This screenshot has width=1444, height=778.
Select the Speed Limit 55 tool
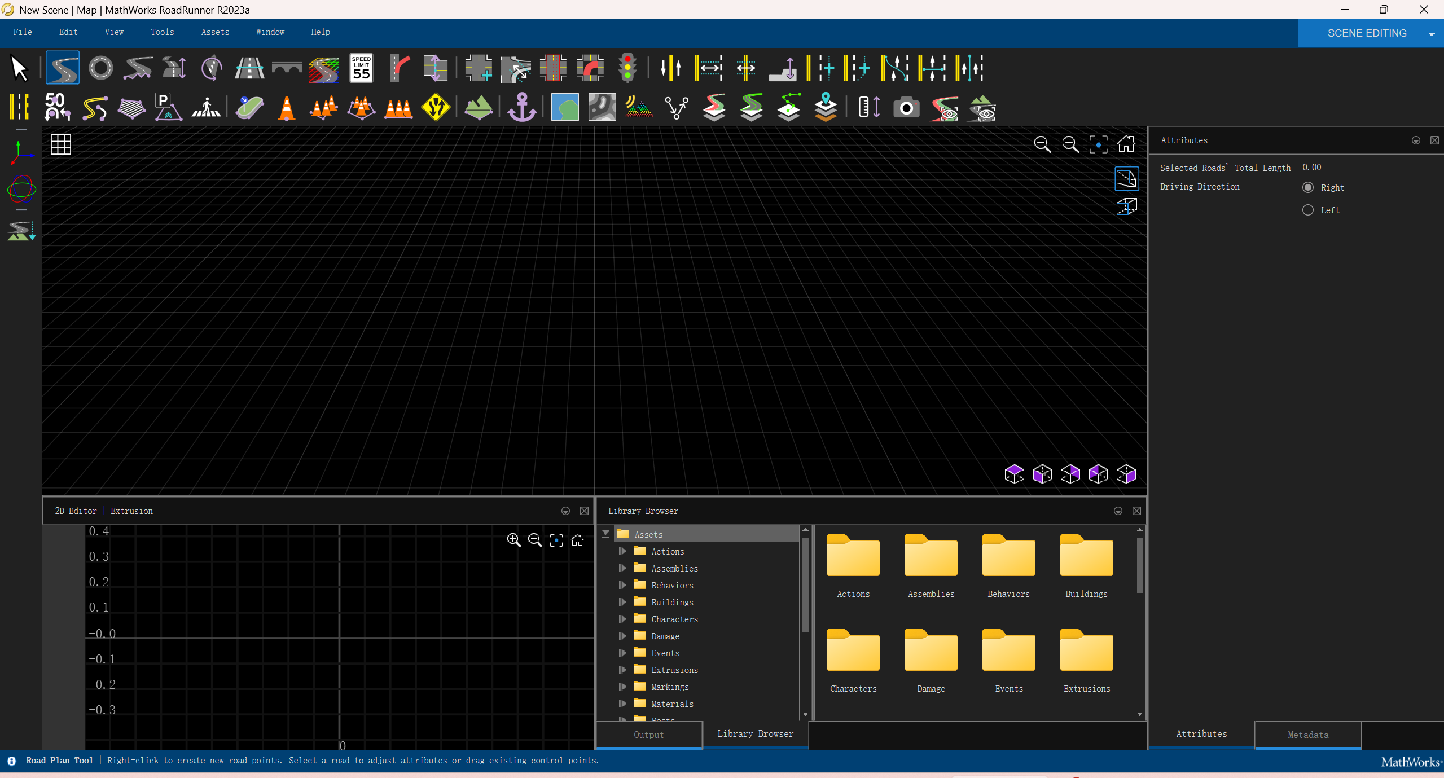coord(361,68)
